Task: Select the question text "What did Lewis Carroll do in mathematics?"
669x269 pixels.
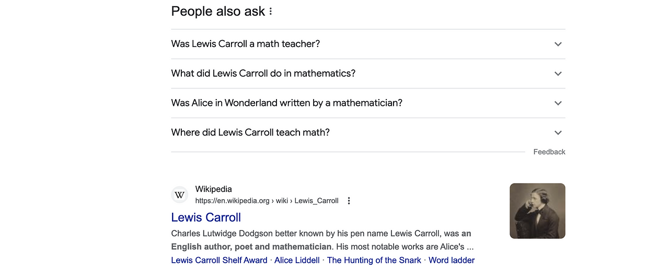Action: (x=263, y=74)
